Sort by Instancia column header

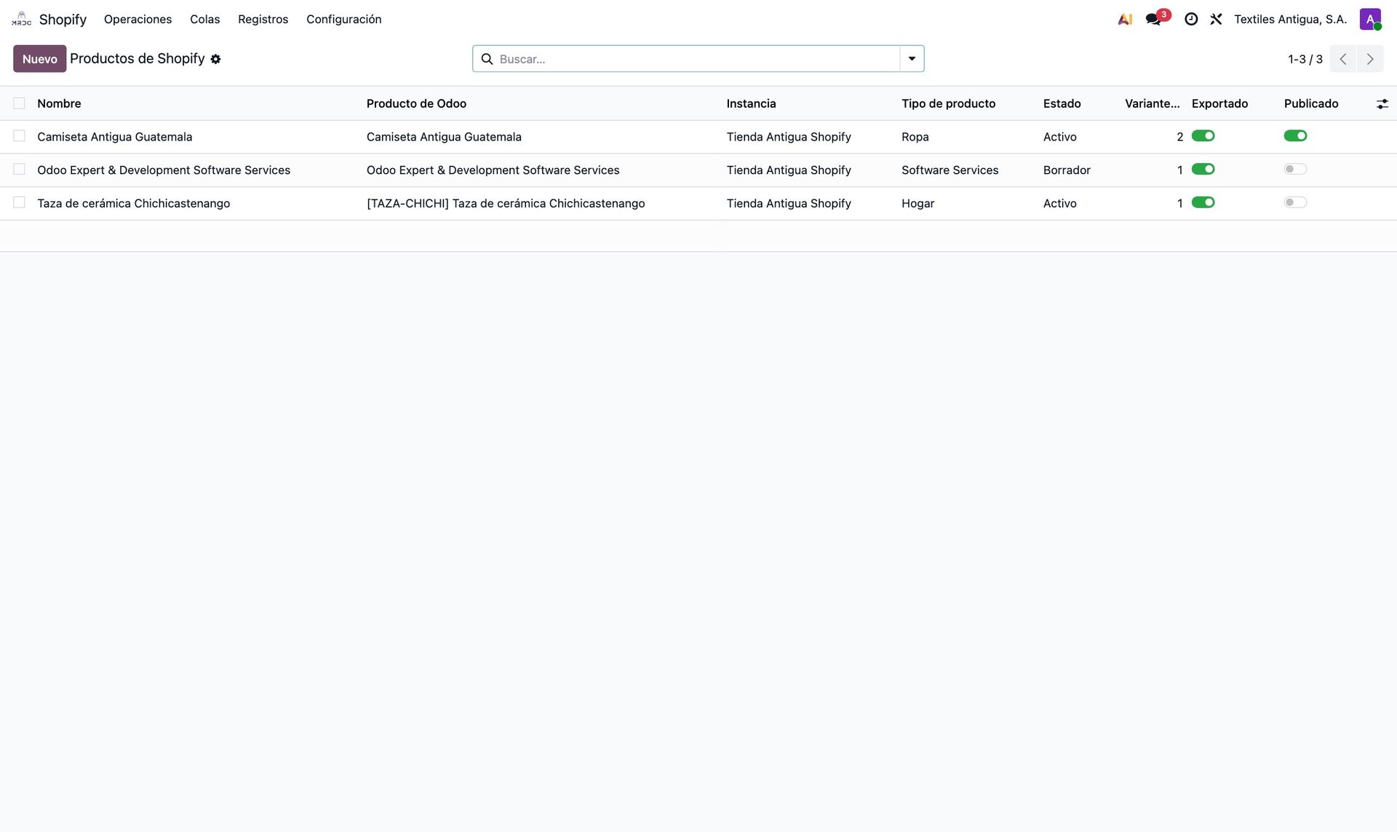tap(751, 103)
